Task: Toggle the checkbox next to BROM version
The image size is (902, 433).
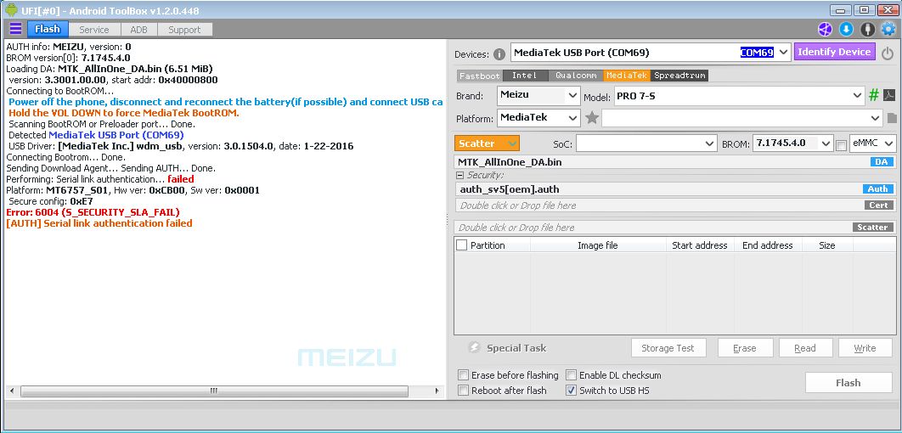Action: tap(841, 145)
